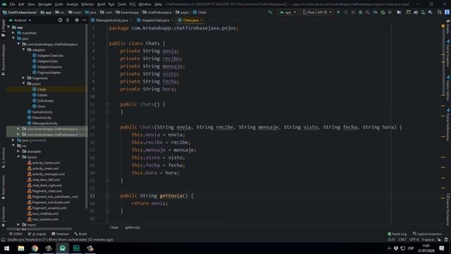Run the app with the green play icon
The width and height of the screenshot is (451, 254).
(338, 13)
